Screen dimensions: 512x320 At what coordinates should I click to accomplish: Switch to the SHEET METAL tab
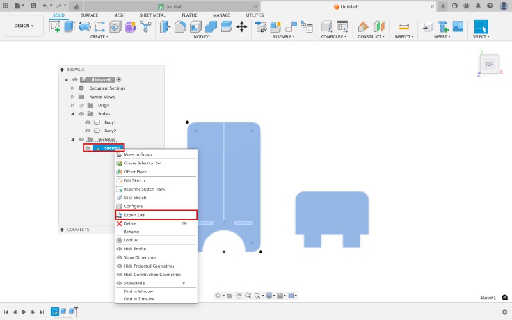152,15
